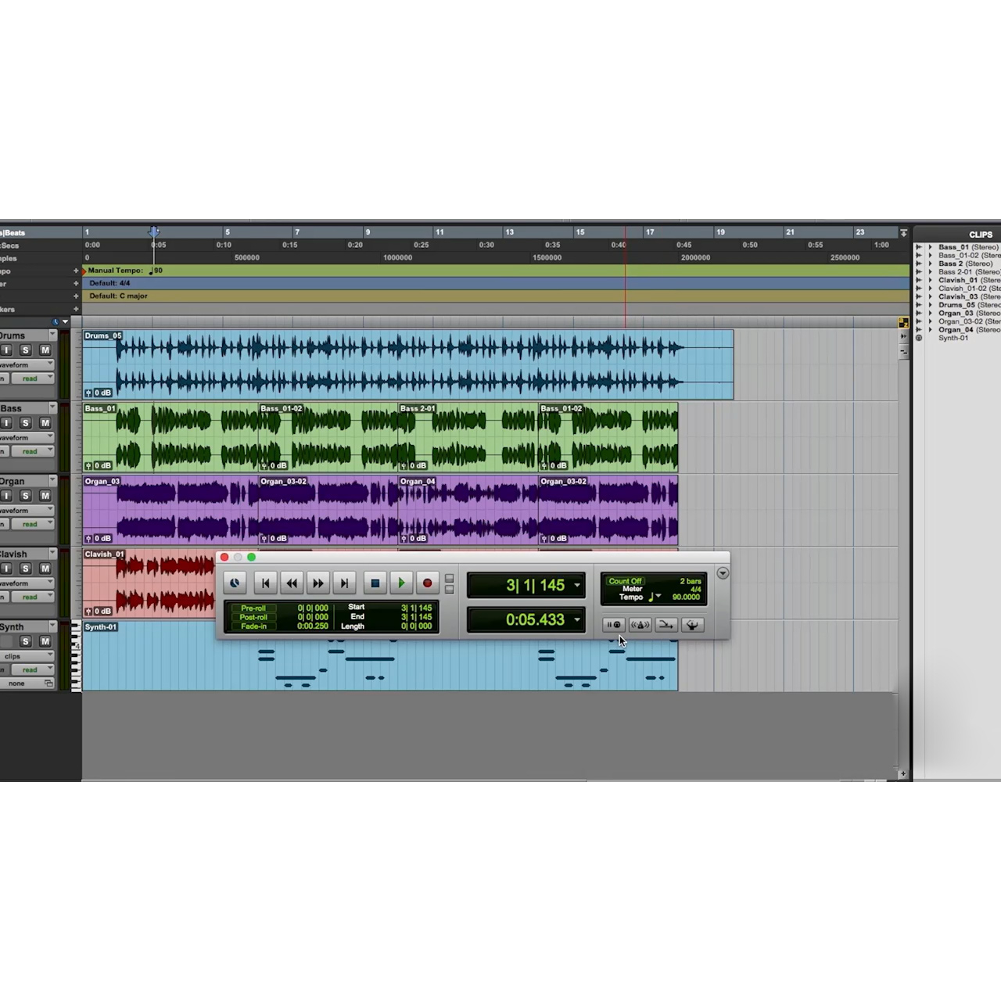The width and height of the screenshot is (1001, 1001).
Task: Enable the Wait for Note MIDI button
Action: (614, 625)
